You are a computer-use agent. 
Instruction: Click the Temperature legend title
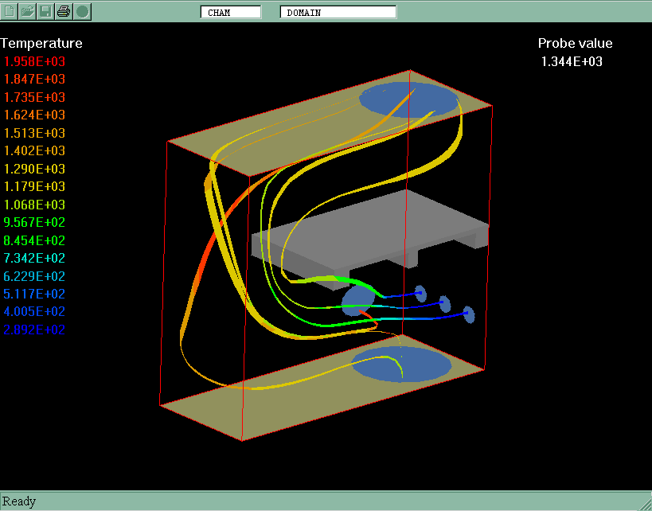41,43
